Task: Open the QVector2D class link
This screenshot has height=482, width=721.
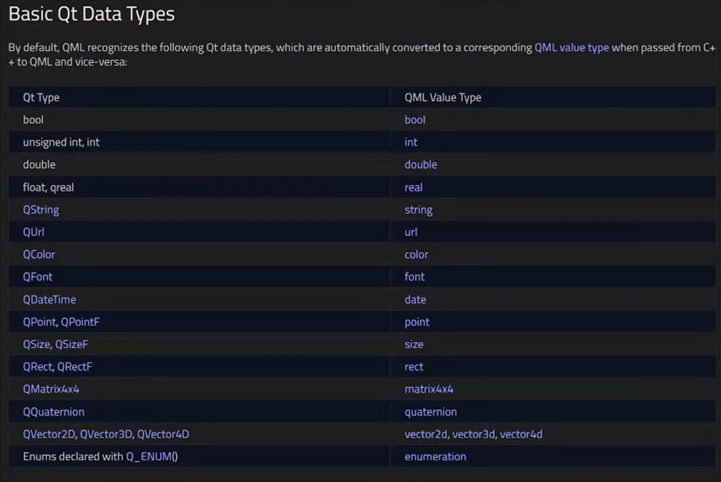Action: coord(49,434)
